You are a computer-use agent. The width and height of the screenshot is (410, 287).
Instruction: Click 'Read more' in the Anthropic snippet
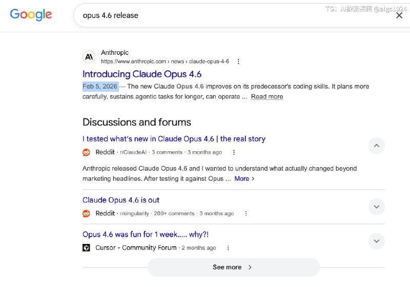pos(267,97)
